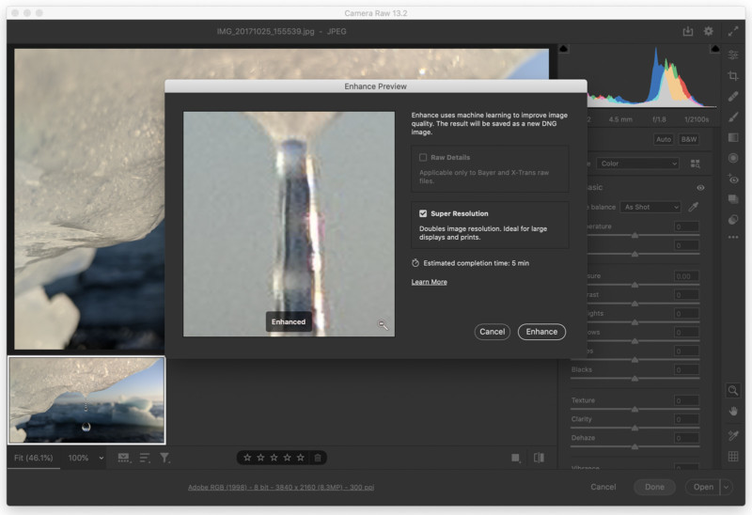The height and width of the screenshot is (515, 752).
Task: Select the Radial Filter tool
Action: tap(733, 158)
